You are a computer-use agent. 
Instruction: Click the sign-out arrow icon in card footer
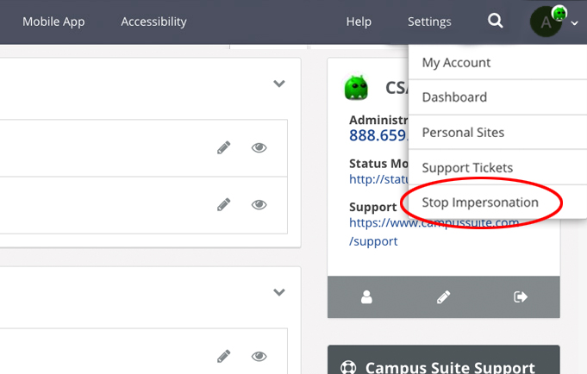pyautogui.click(x=521, y=297)
